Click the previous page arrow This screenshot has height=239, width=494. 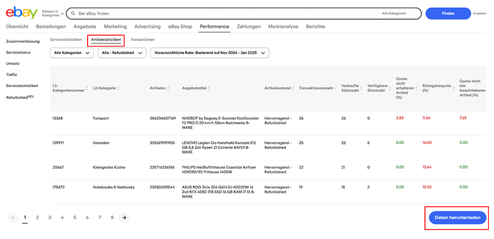[13, 217]
